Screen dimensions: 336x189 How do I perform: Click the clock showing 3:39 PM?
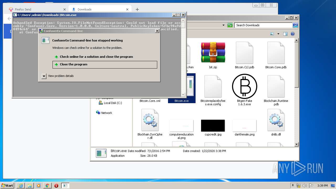pyautogui.click(x=322, y=186)
